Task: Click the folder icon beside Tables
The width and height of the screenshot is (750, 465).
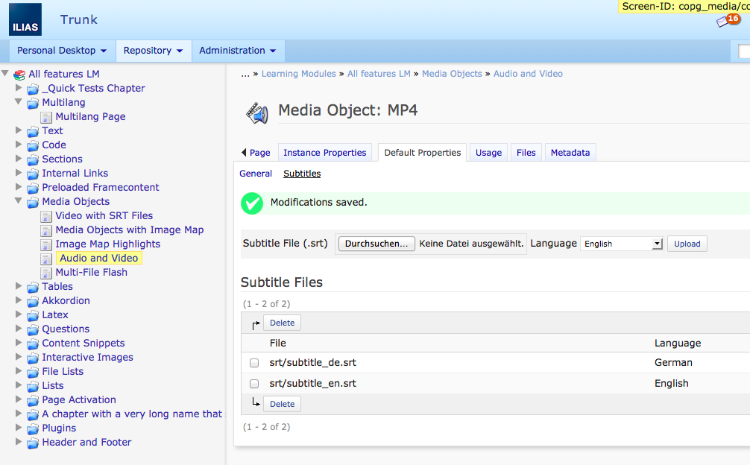Action: tap(33, 287)
